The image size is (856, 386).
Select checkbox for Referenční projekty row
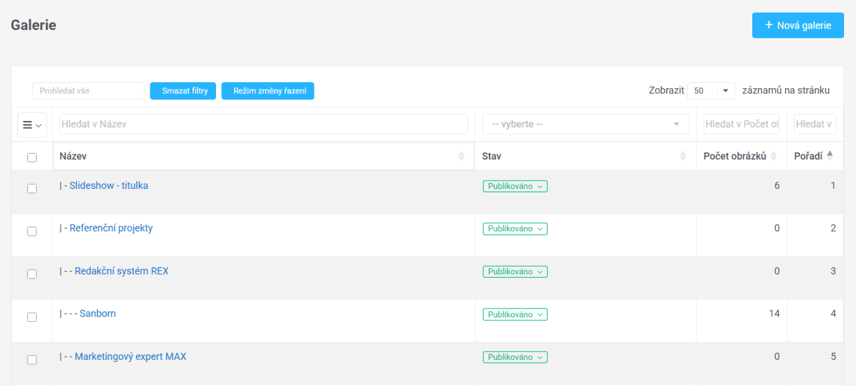point(32,232)
